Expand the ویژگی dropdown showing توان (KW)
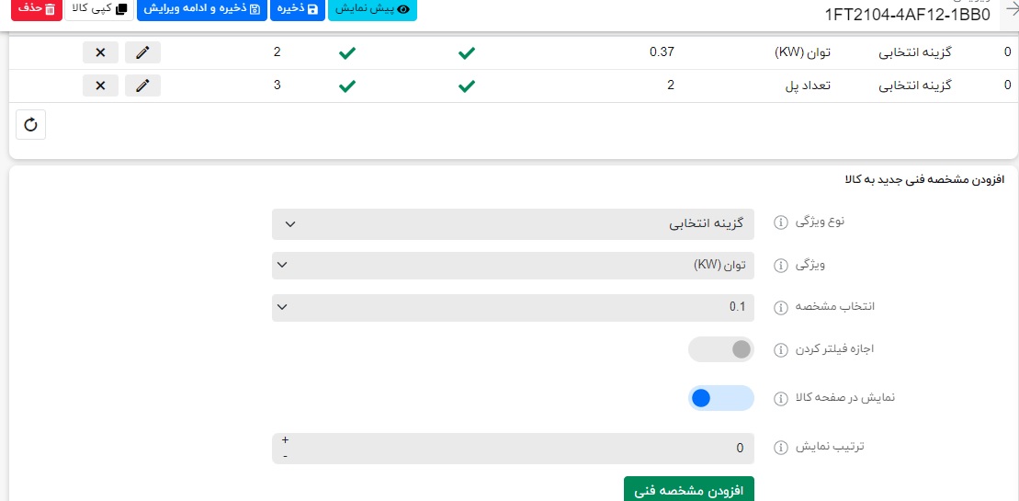1019x501 pixels. (513, 266)
